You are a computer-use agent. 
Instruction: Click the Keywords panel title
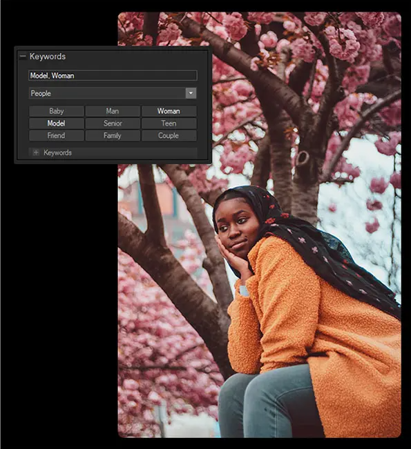(x=48, y=57)
